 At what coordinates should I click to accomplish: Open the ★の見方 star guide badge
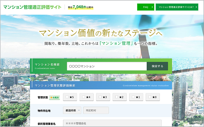54,97
